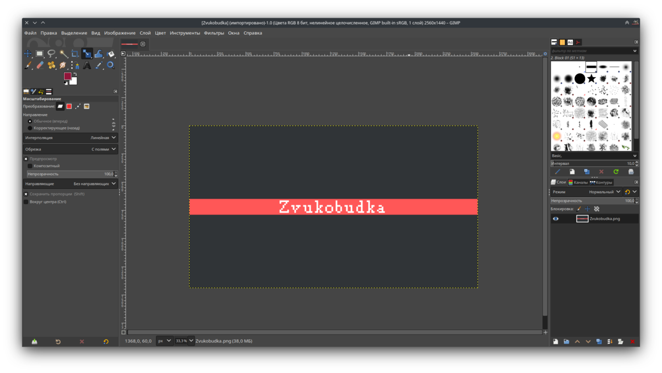The height and width of the screenshot is (373, 662).
Task: Toggle the Предпросмотр checkbox
Action: tap(26, 159)
